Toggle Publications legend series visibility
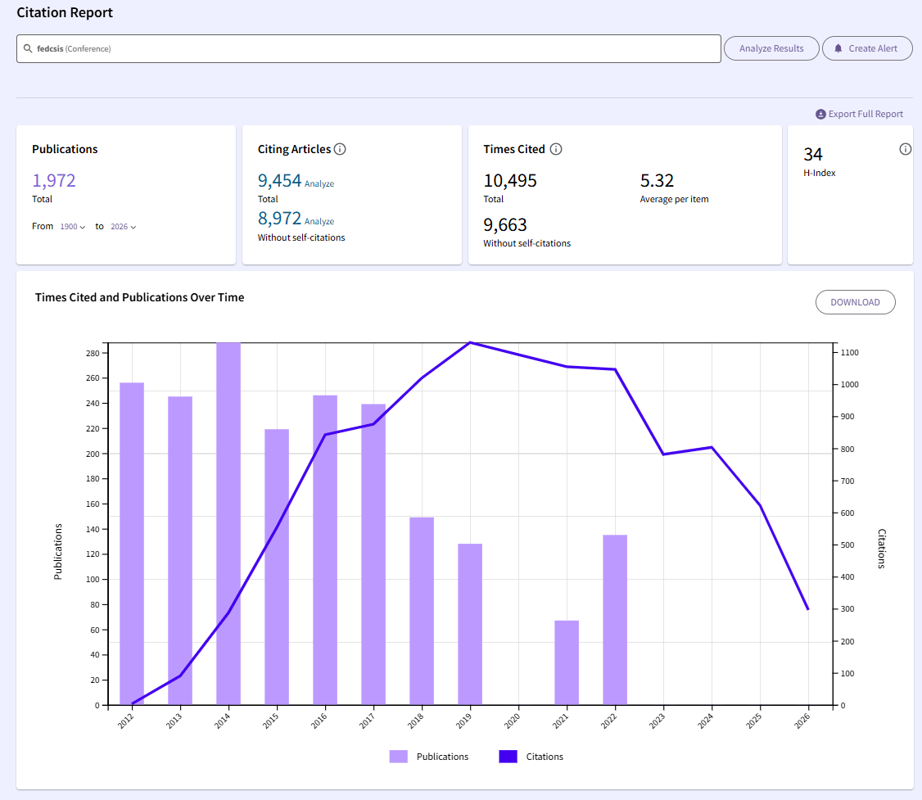Screen dimensions: 922x800 tap(429, 757)
